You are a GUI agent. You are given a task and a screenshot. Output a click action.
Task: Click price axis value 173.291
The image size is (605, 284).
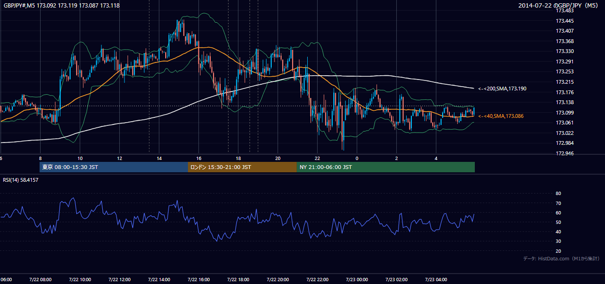(x=565, y=62)
